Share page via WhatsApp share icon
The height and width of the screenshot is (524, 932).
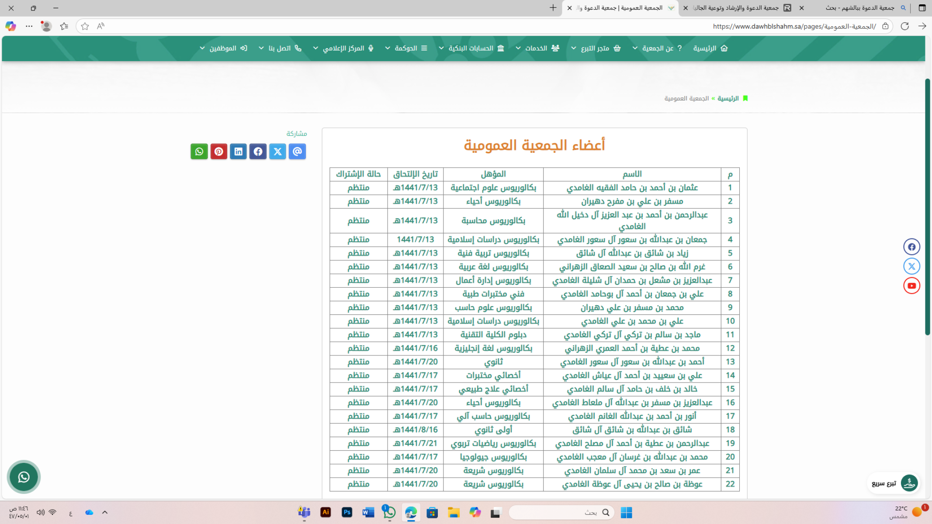coord(199,152)
